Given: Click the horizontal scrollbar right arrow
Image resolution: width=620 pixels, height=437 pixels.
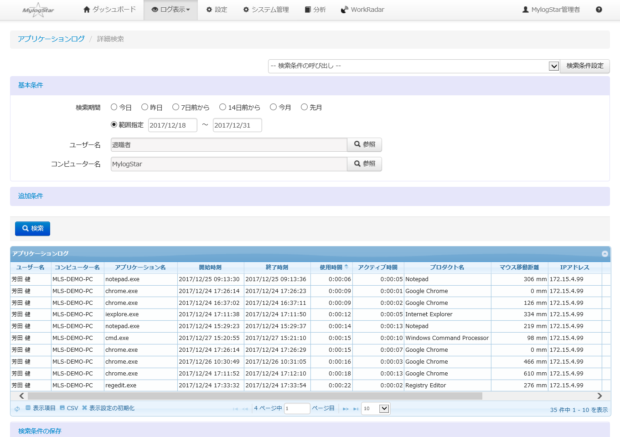Looking at the screenshot, I should tap(599, 396).
